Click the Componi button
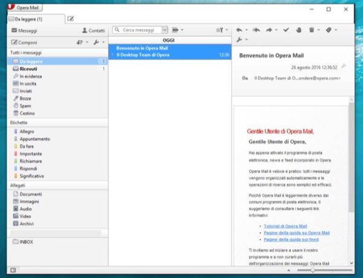Viewport: 363px width, 278px height. [x=25, y=42]
